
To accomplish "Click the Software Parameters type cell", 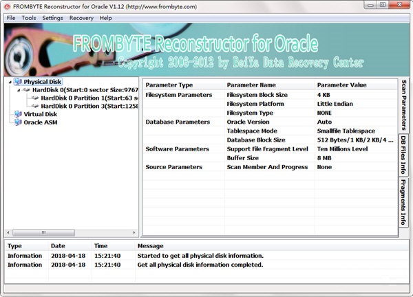I will (178, 149).
